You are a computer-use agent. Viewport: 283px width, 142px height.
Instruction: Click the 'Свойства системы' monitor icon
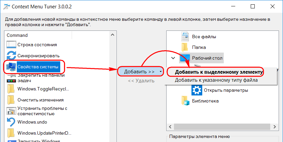(11, 67)
